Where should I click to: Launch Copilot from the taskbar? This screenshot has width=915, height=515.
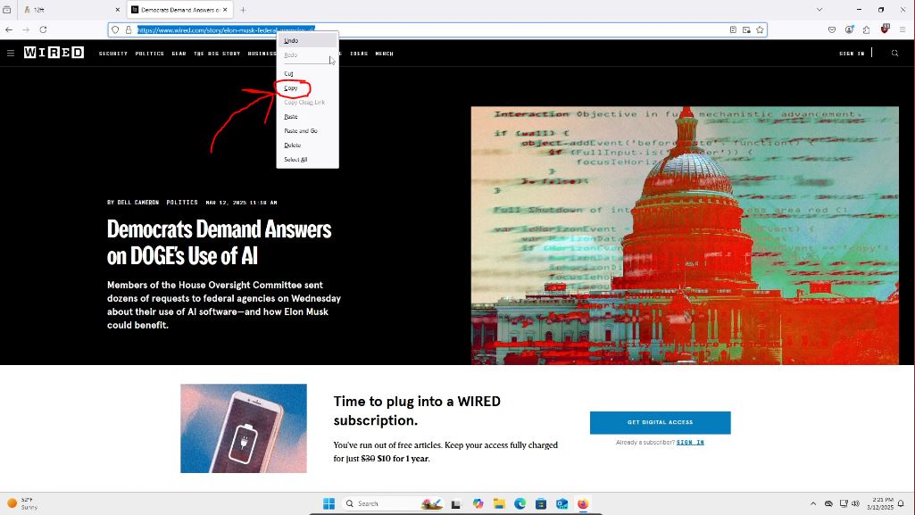click(x=478, y=503)
